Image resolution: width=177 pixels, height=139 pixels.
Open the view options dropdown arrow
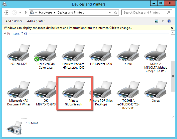click(x=163, y=21)
